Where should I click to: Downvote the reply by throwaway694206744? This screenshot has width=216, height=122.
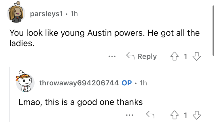pos(197,115)
